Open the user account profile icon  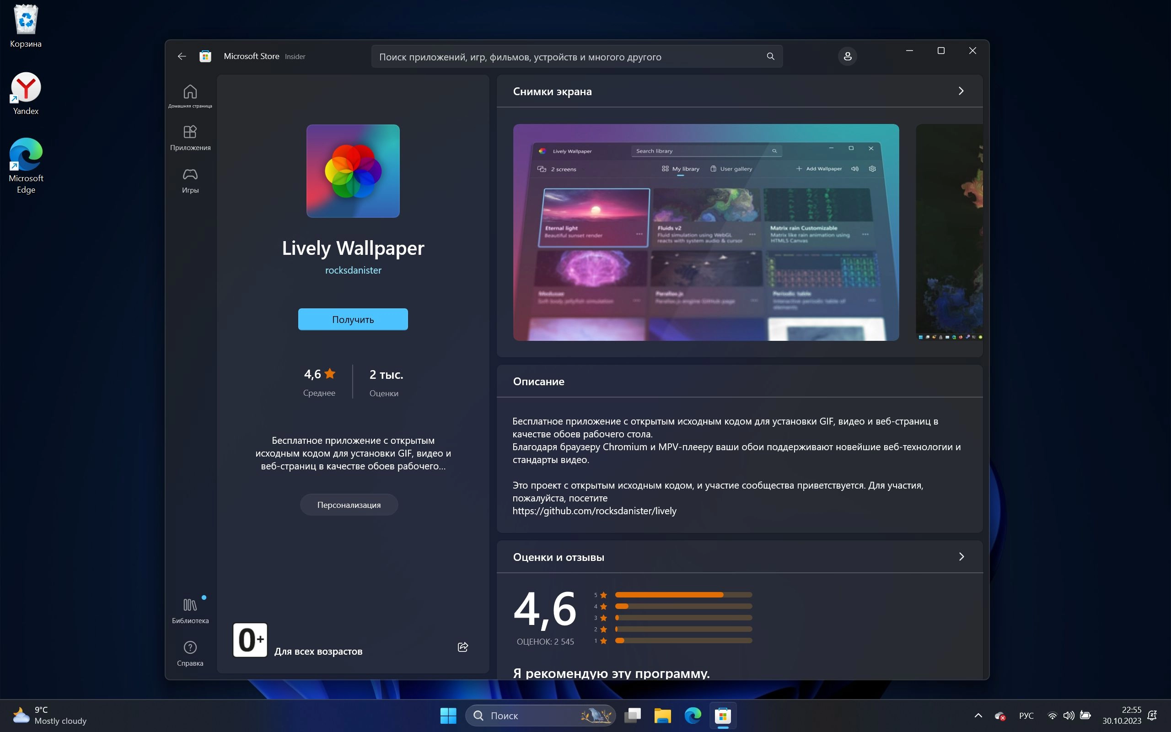[847, 56]
